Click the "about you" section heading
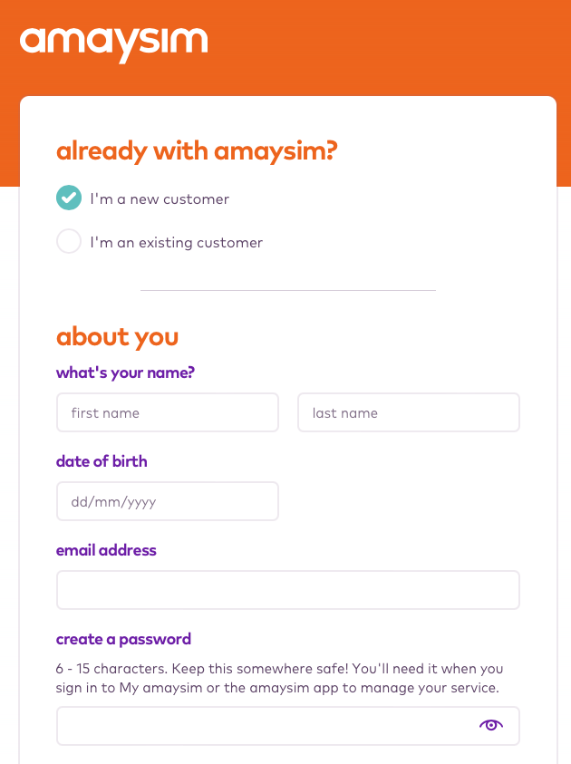571x764 pixels. click(117, 337)
